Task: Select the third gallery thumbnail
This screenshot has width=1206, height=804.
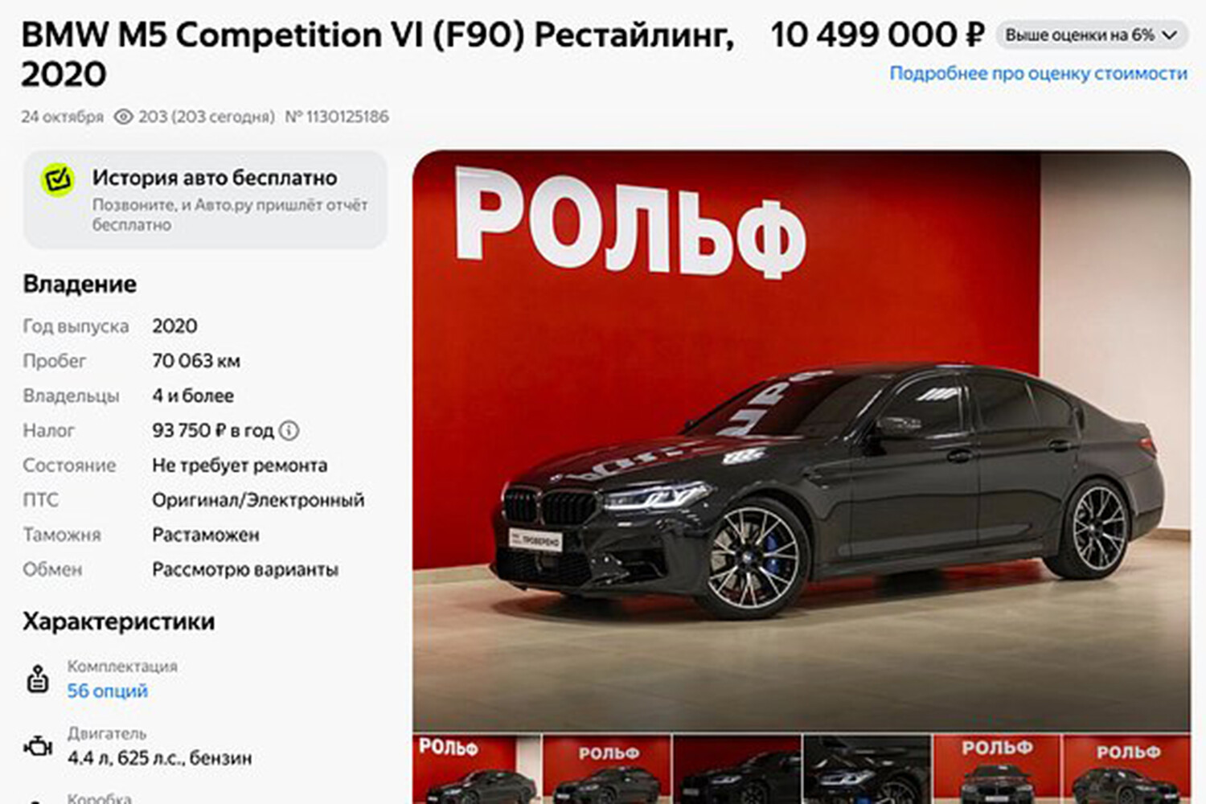Action: (737, 769)
